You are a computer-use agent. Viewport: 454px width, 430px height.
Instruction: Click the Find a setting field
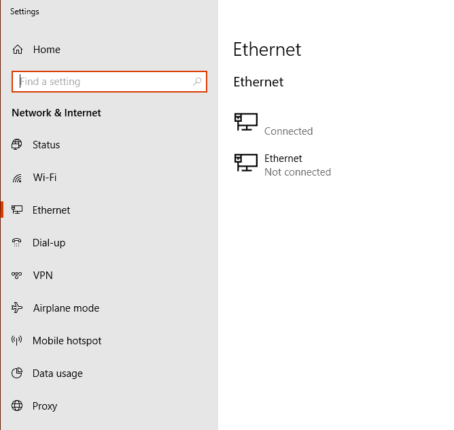click(x=109, y=82)
